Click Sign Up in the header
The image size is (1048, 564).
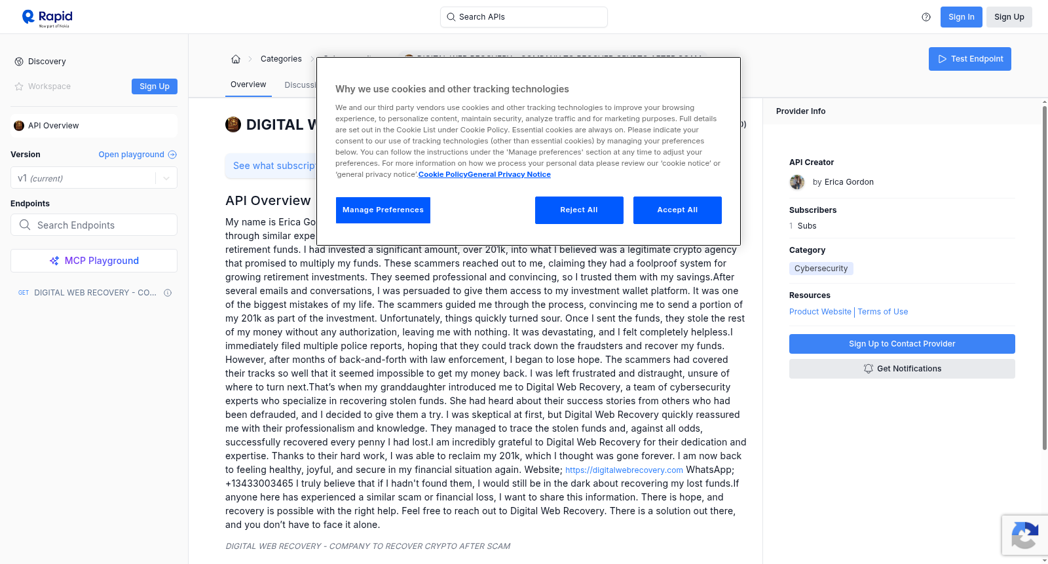pos(1009,17)
